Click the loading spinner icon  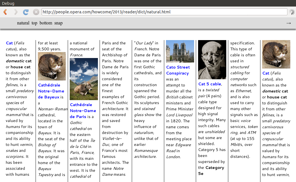[x=292, y=12]
